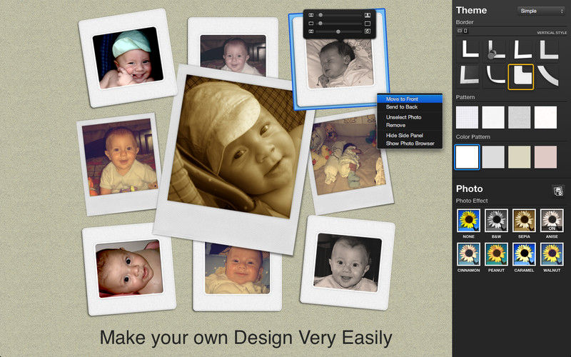Select the large sepia baby photo

235,160
